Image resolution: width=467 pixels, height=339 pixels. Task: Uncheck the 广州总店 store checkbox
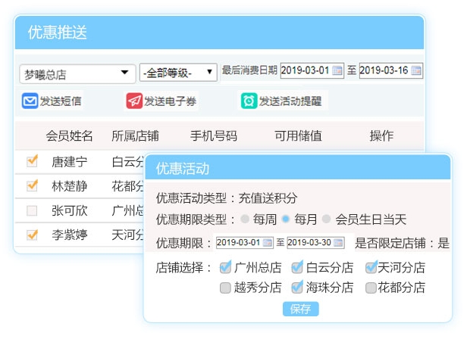point(225,267)
